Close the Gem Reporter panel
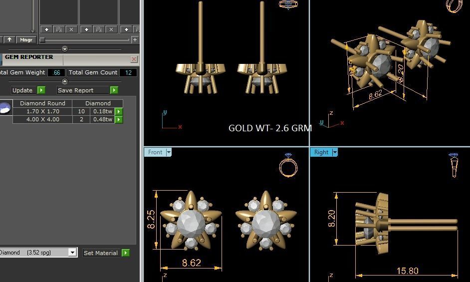The height and width of the screenshot is (282, 470). [x=134, y=59]
